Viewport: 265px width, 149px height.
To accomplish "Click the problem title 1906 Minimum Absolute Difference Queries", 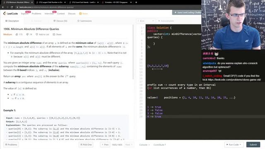I will pos(31,29).
